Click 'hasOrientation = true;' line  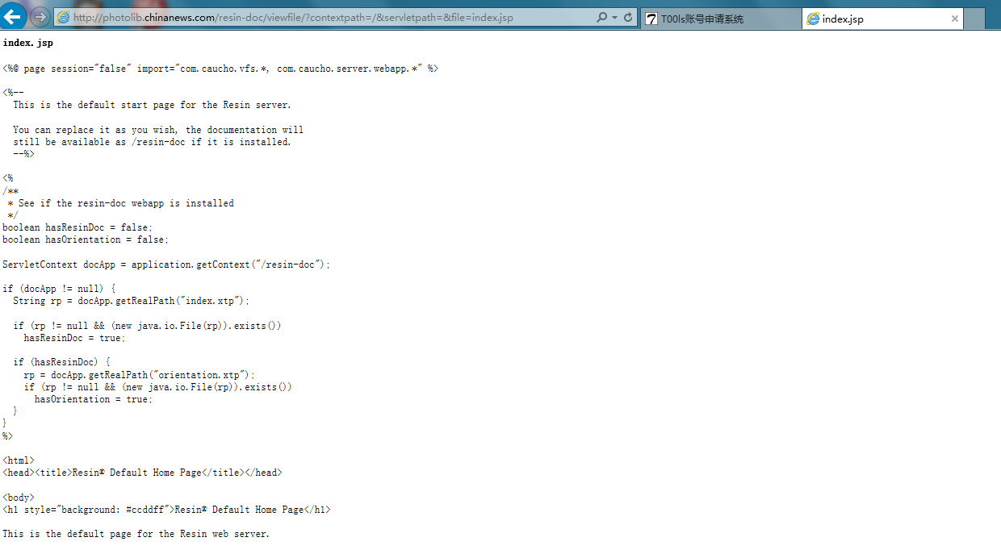(x=94, y=399)
